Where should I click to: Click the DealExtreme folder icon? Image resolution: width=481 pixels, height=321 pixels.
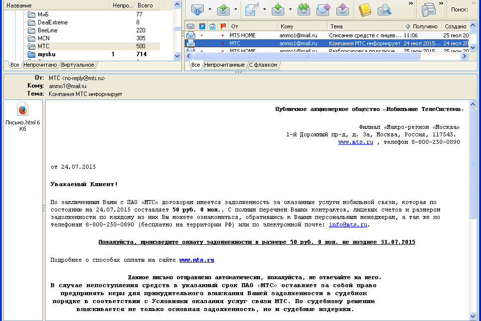(x=31, y=22)
